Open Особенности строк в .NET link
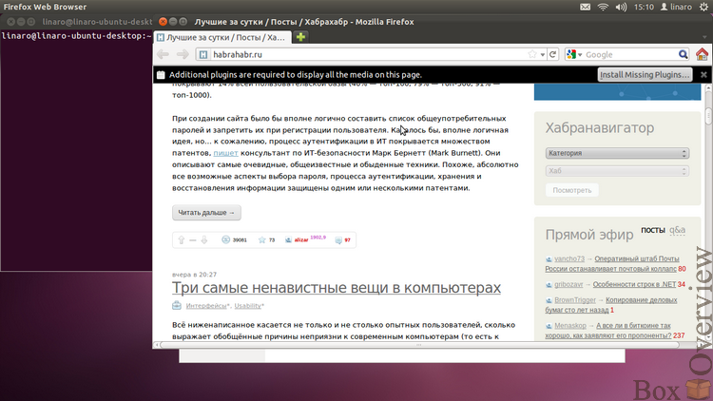 [x=634, y=284]
